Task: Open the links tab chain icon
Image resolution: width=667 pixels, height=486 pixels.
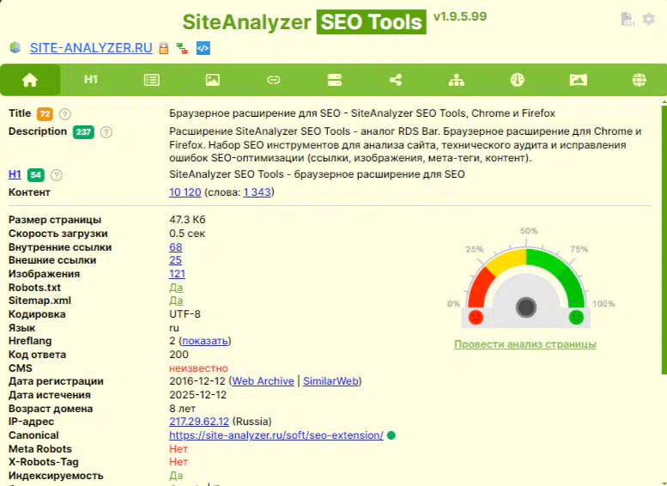Action: [273, 80]
